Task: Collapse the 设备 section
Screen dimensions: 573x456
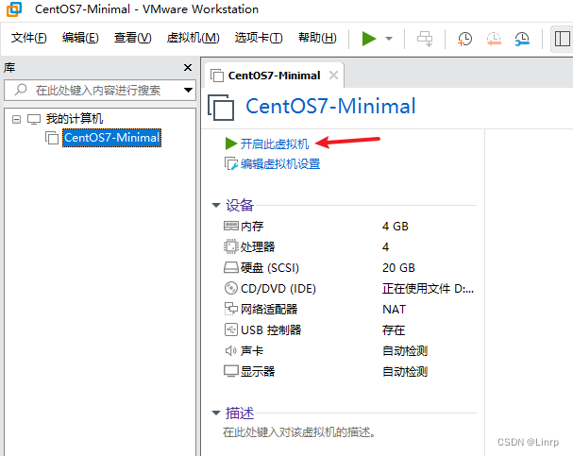Action: (216, 205)
